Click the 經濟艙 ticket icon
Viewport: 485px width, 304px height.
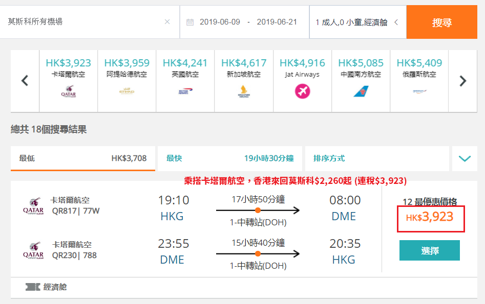(33, 287)
